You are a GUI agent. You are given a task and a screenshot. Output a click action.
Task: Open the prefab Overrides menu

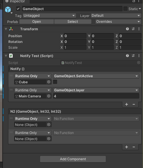pyautogui.click(x=118, y=22)
